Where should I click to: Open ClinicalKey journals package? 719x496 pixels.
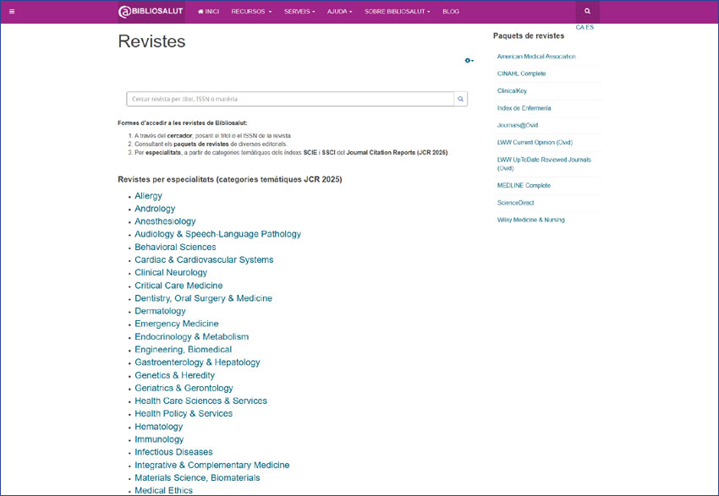513,90
